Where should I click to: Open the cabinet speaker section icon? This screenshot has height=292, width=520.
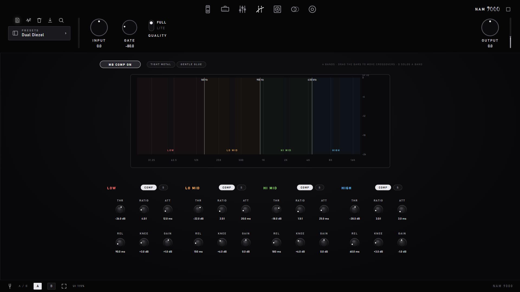coord(277,9)
